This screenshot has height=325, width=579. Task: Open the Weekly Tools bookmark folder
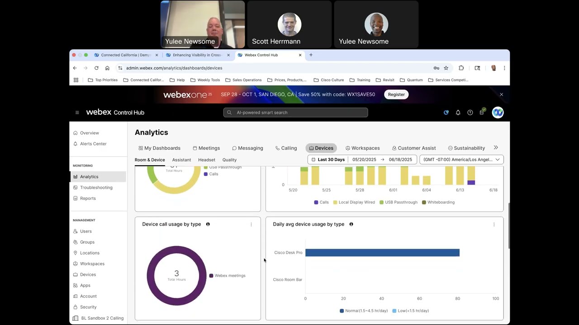click(x=205, y=80)
